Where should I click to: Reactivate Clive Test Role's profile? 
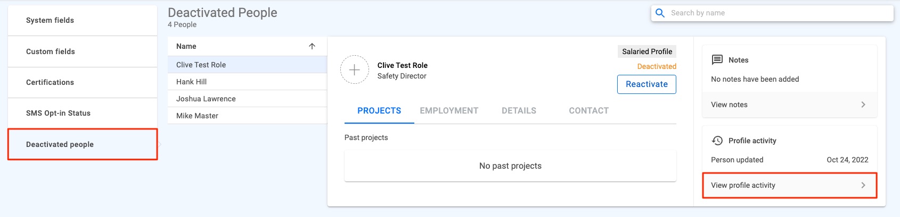click(x=647, y=84)
